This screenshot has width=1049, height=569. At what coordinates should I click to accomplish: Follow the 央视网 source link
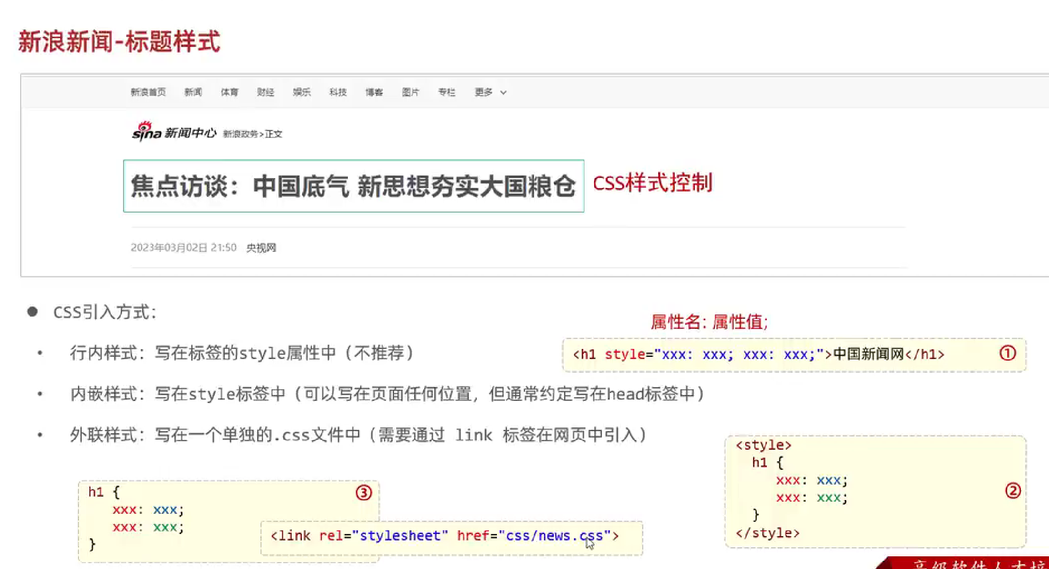[x=261, y=248]
